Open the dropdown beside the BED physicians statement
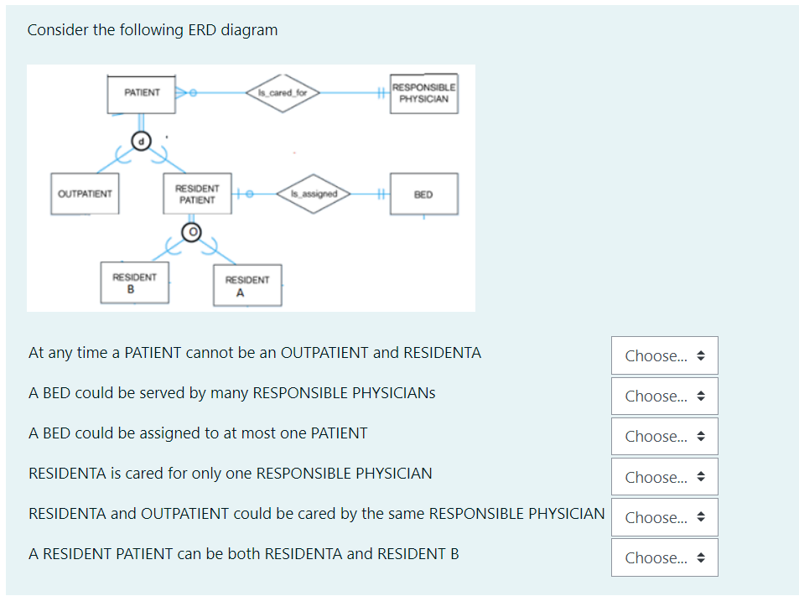The height and width of the screenshot is (596, 799). click(664, 396)
